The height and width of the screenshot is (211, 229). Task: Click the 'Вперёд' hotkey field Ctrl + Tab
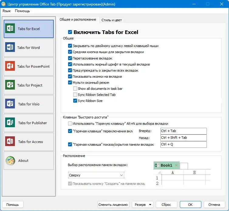183,131
